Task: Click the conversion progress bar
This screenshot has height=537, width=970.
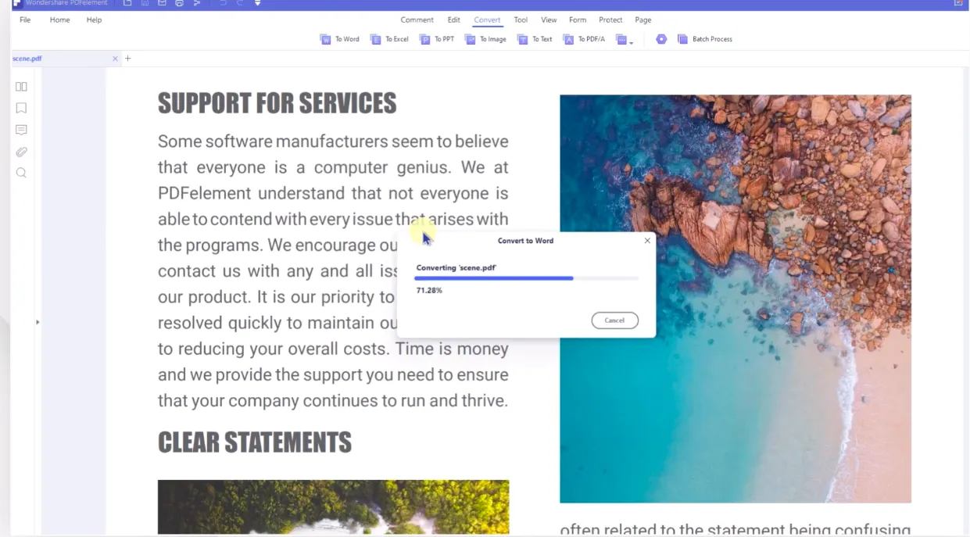Action: coord(526,278)
